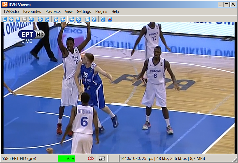The image size is (238, 163).
Task: Switch to next channel (C+ icon)
Action: tap(47, 19)
